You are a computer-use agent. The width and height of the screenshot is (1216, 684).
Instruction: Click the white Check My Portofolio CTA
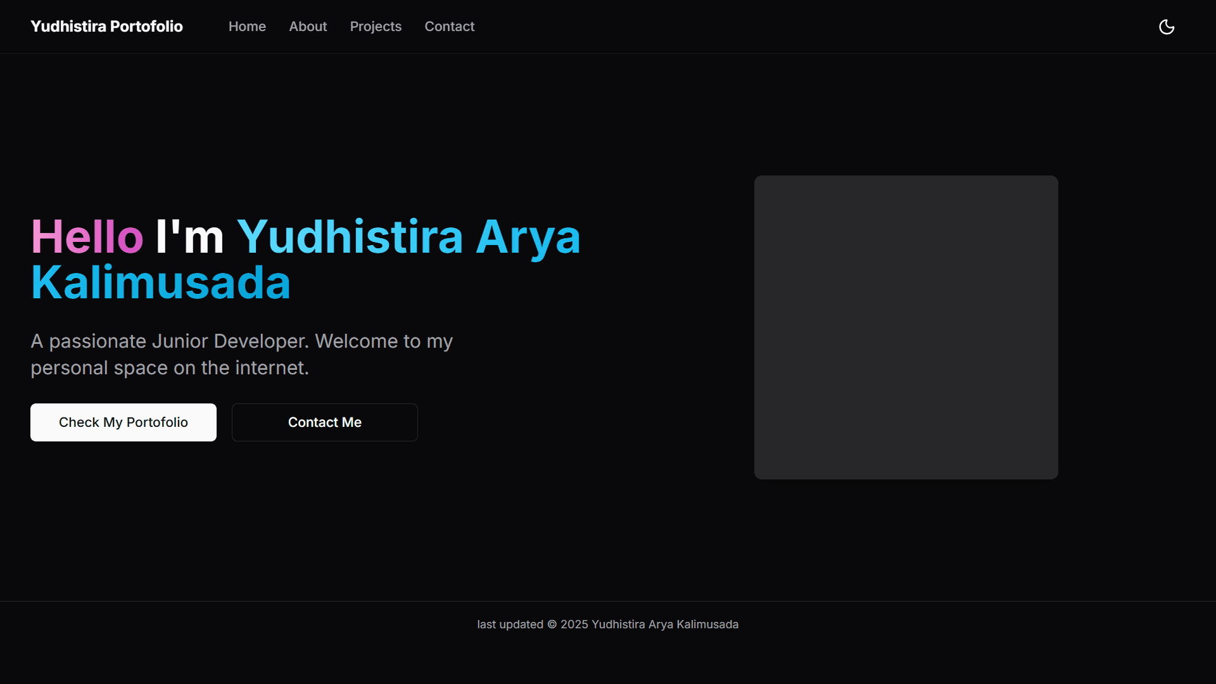tap(123, 422)
